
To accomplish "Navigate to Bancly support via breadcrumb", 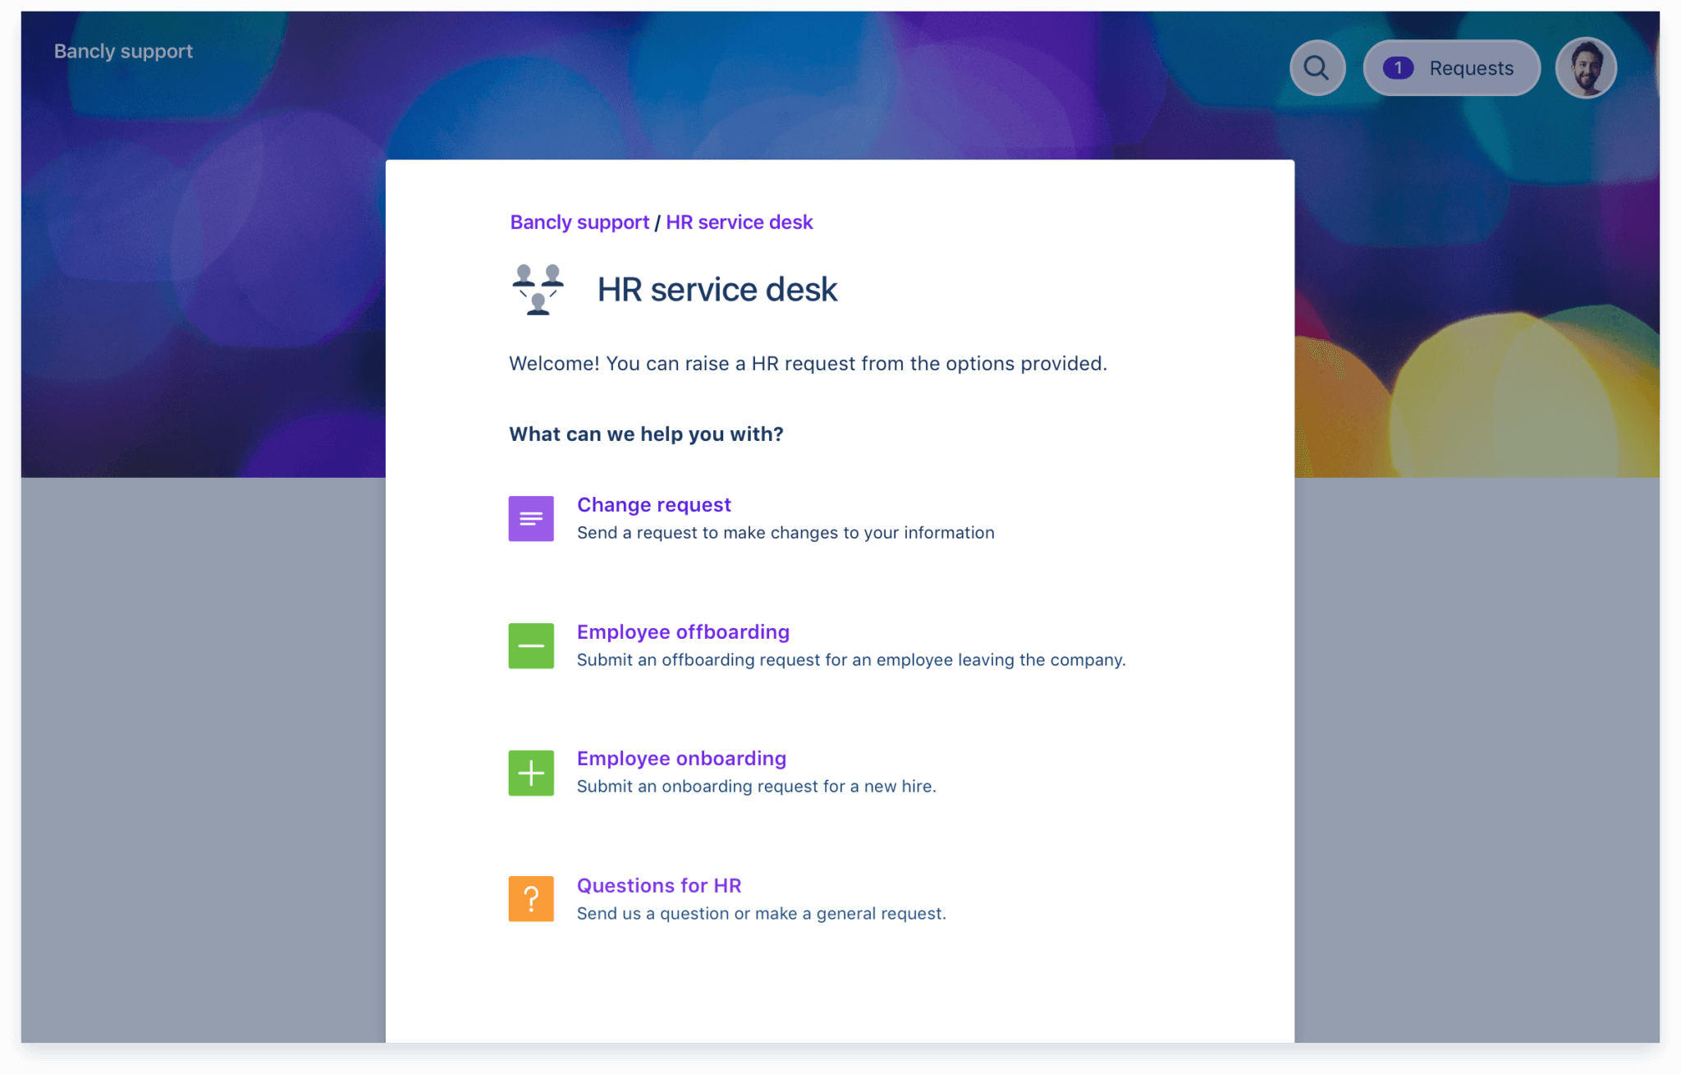I will [579, 222].
